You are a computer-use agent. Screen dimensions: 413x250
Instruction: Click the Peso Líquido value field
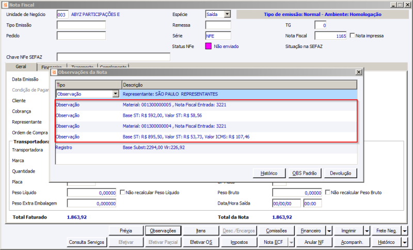point(92,193)
